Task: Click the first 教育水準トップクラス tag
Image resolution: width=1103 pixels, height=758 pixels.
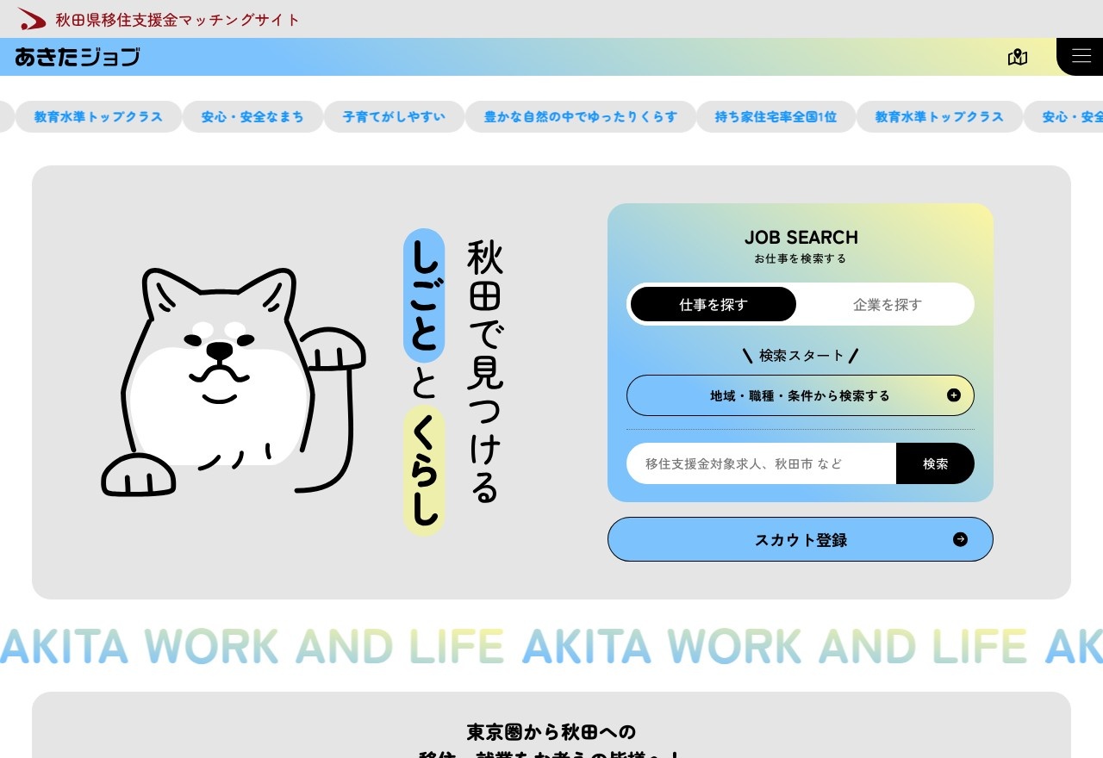Action: tap(98, 117)
